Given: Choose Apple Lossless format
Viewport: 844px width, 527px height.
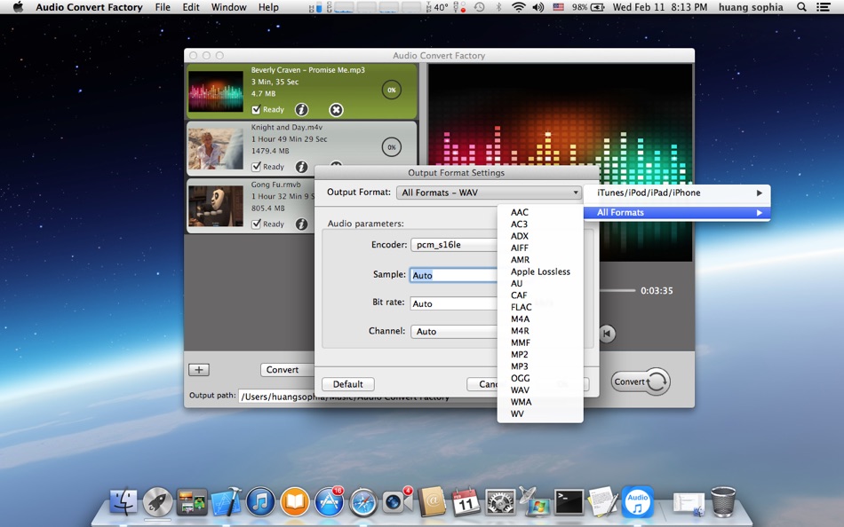Looking at the screenshot, I should point(540,271).
